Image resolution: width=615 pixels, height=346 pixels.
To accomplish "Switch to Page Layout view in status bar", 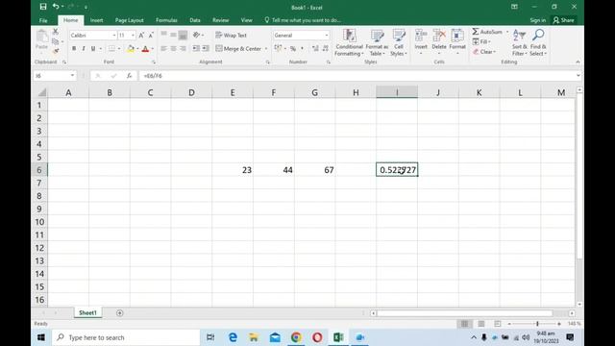I will (x=481, y=324).
